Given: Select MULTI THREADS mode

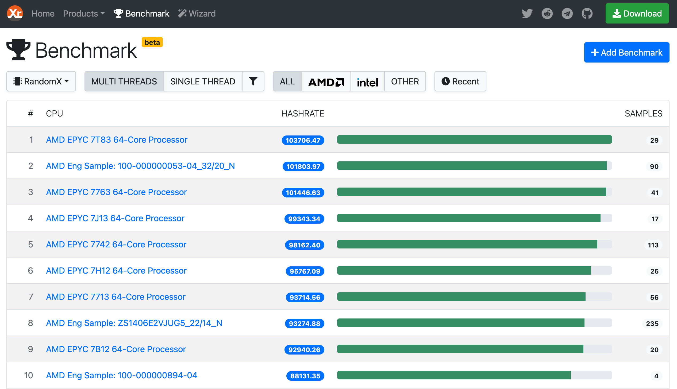Looking at the screenshot, I should tap(124, 81).
